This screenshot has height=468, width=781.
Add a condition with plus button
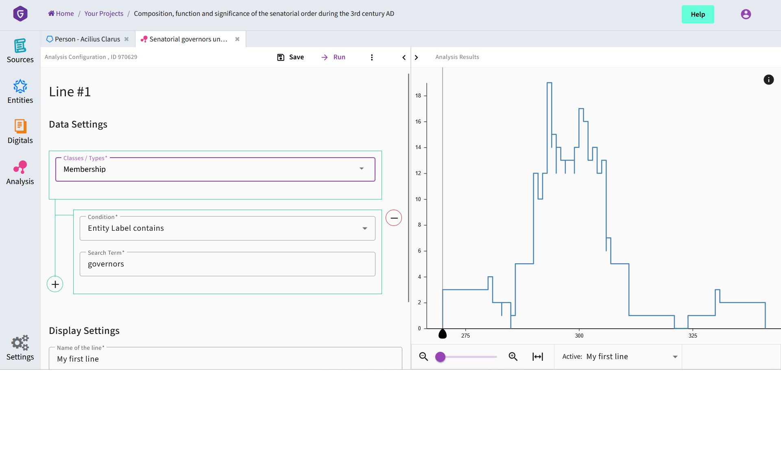point(55,284)
